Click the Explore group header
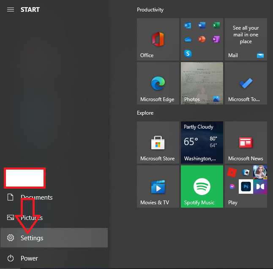This screenshot has width=273, height=269. [145, 113]
